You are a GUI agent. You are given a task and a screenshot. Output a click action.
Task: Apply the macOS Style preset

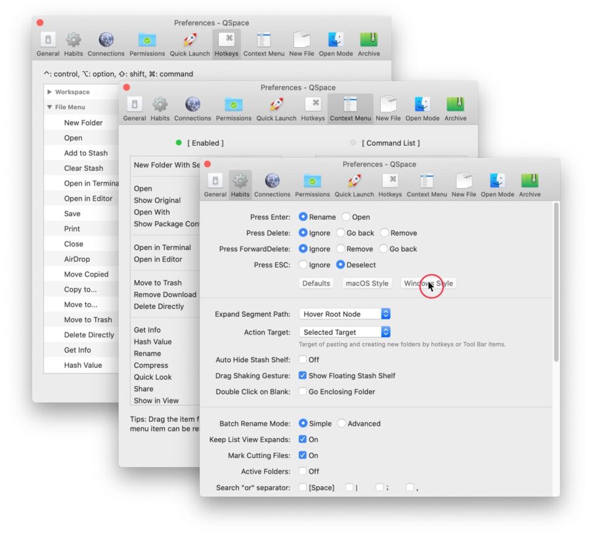(366, 283)
